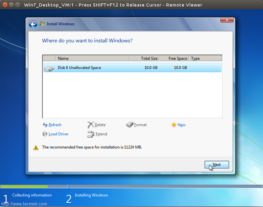The image size is (263, 207).
Task: Sort by Type column header
Action: [205, 58]
